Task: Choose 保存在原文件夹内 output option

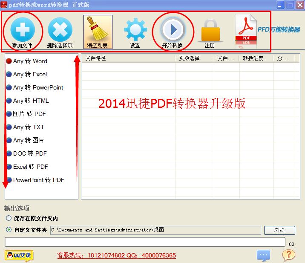Action: (x=32, y=218)
